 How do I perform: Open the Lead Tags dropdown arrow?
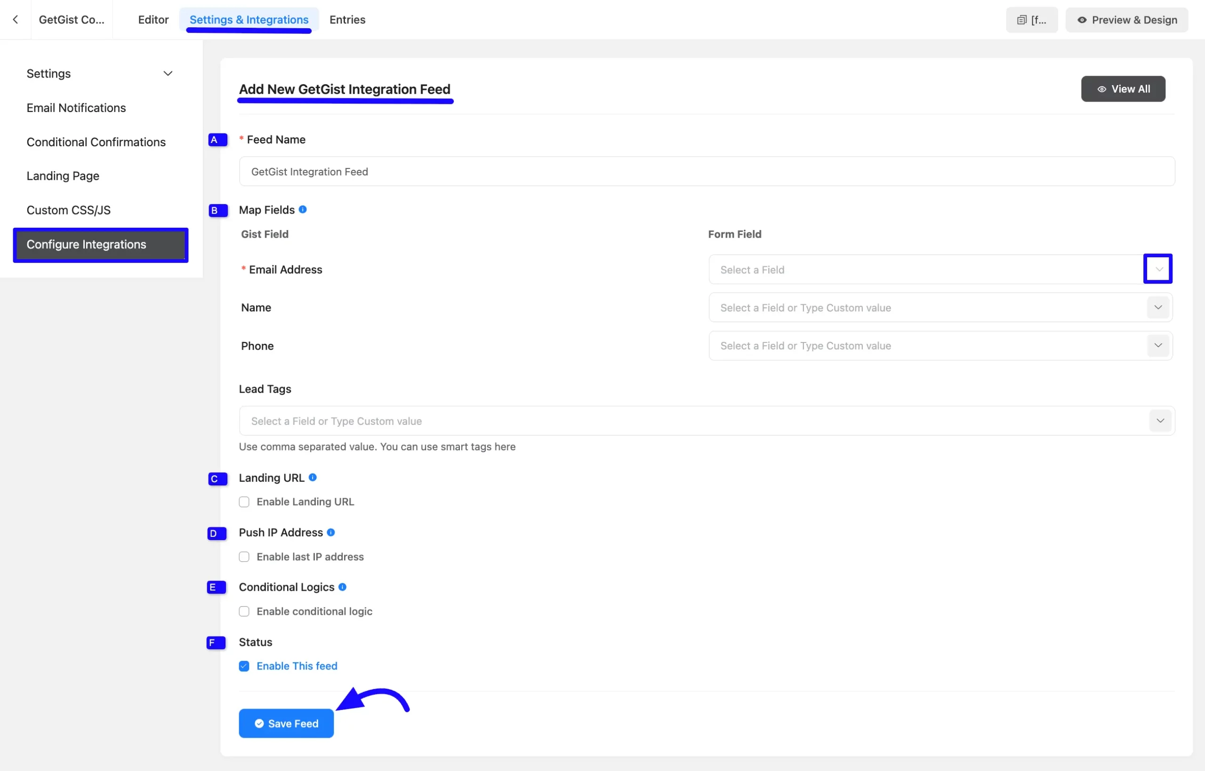[1160, 421]
